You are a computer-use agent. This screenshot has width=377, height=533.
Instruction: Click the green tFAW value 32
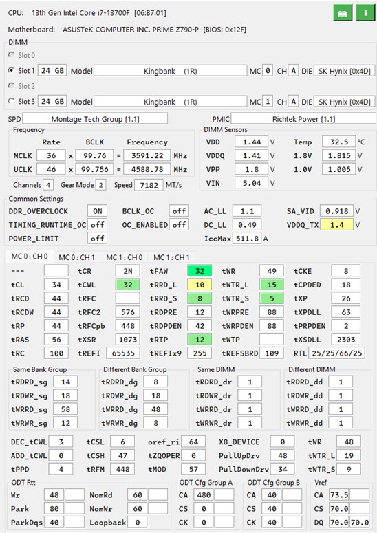coord(200,271)
